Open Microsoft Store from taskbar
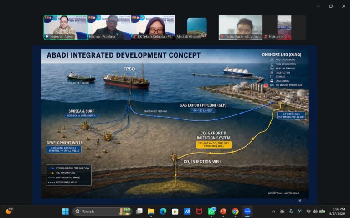This screenshot has height=218, width=350. pyautogui.click(x=175, y=212)
